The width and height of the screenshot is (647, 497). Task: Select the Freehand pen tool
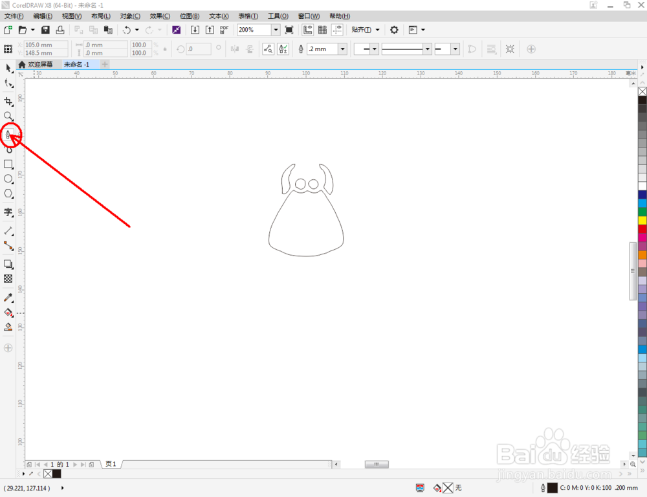point(8,134)
